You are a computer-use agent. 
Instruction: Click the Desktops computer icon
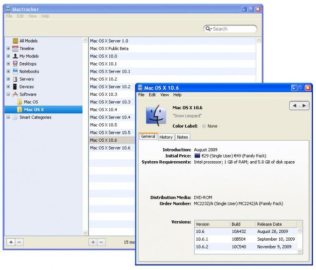tap(15, 64)
